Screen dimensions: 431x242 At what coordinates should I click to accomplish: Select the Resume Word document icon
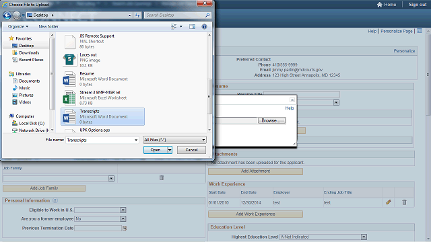point(69,79)
